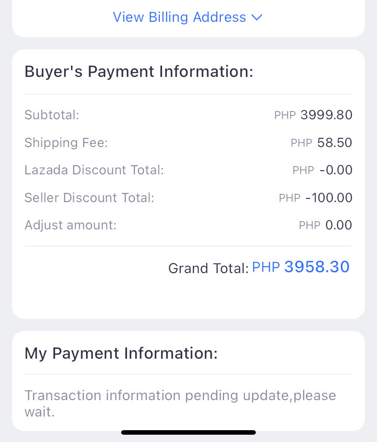Expand the View Billing Address link

point(188,17)
